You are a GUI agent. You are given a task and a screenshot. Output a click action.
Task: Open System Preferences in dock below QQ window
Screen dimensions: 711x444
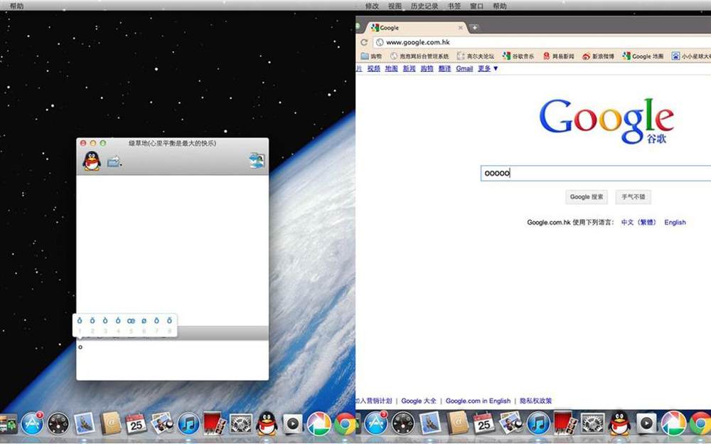(241, 423)
